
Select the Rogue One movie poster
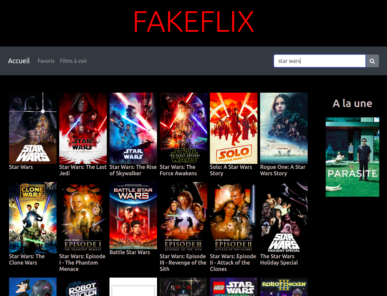pos(284,128)
